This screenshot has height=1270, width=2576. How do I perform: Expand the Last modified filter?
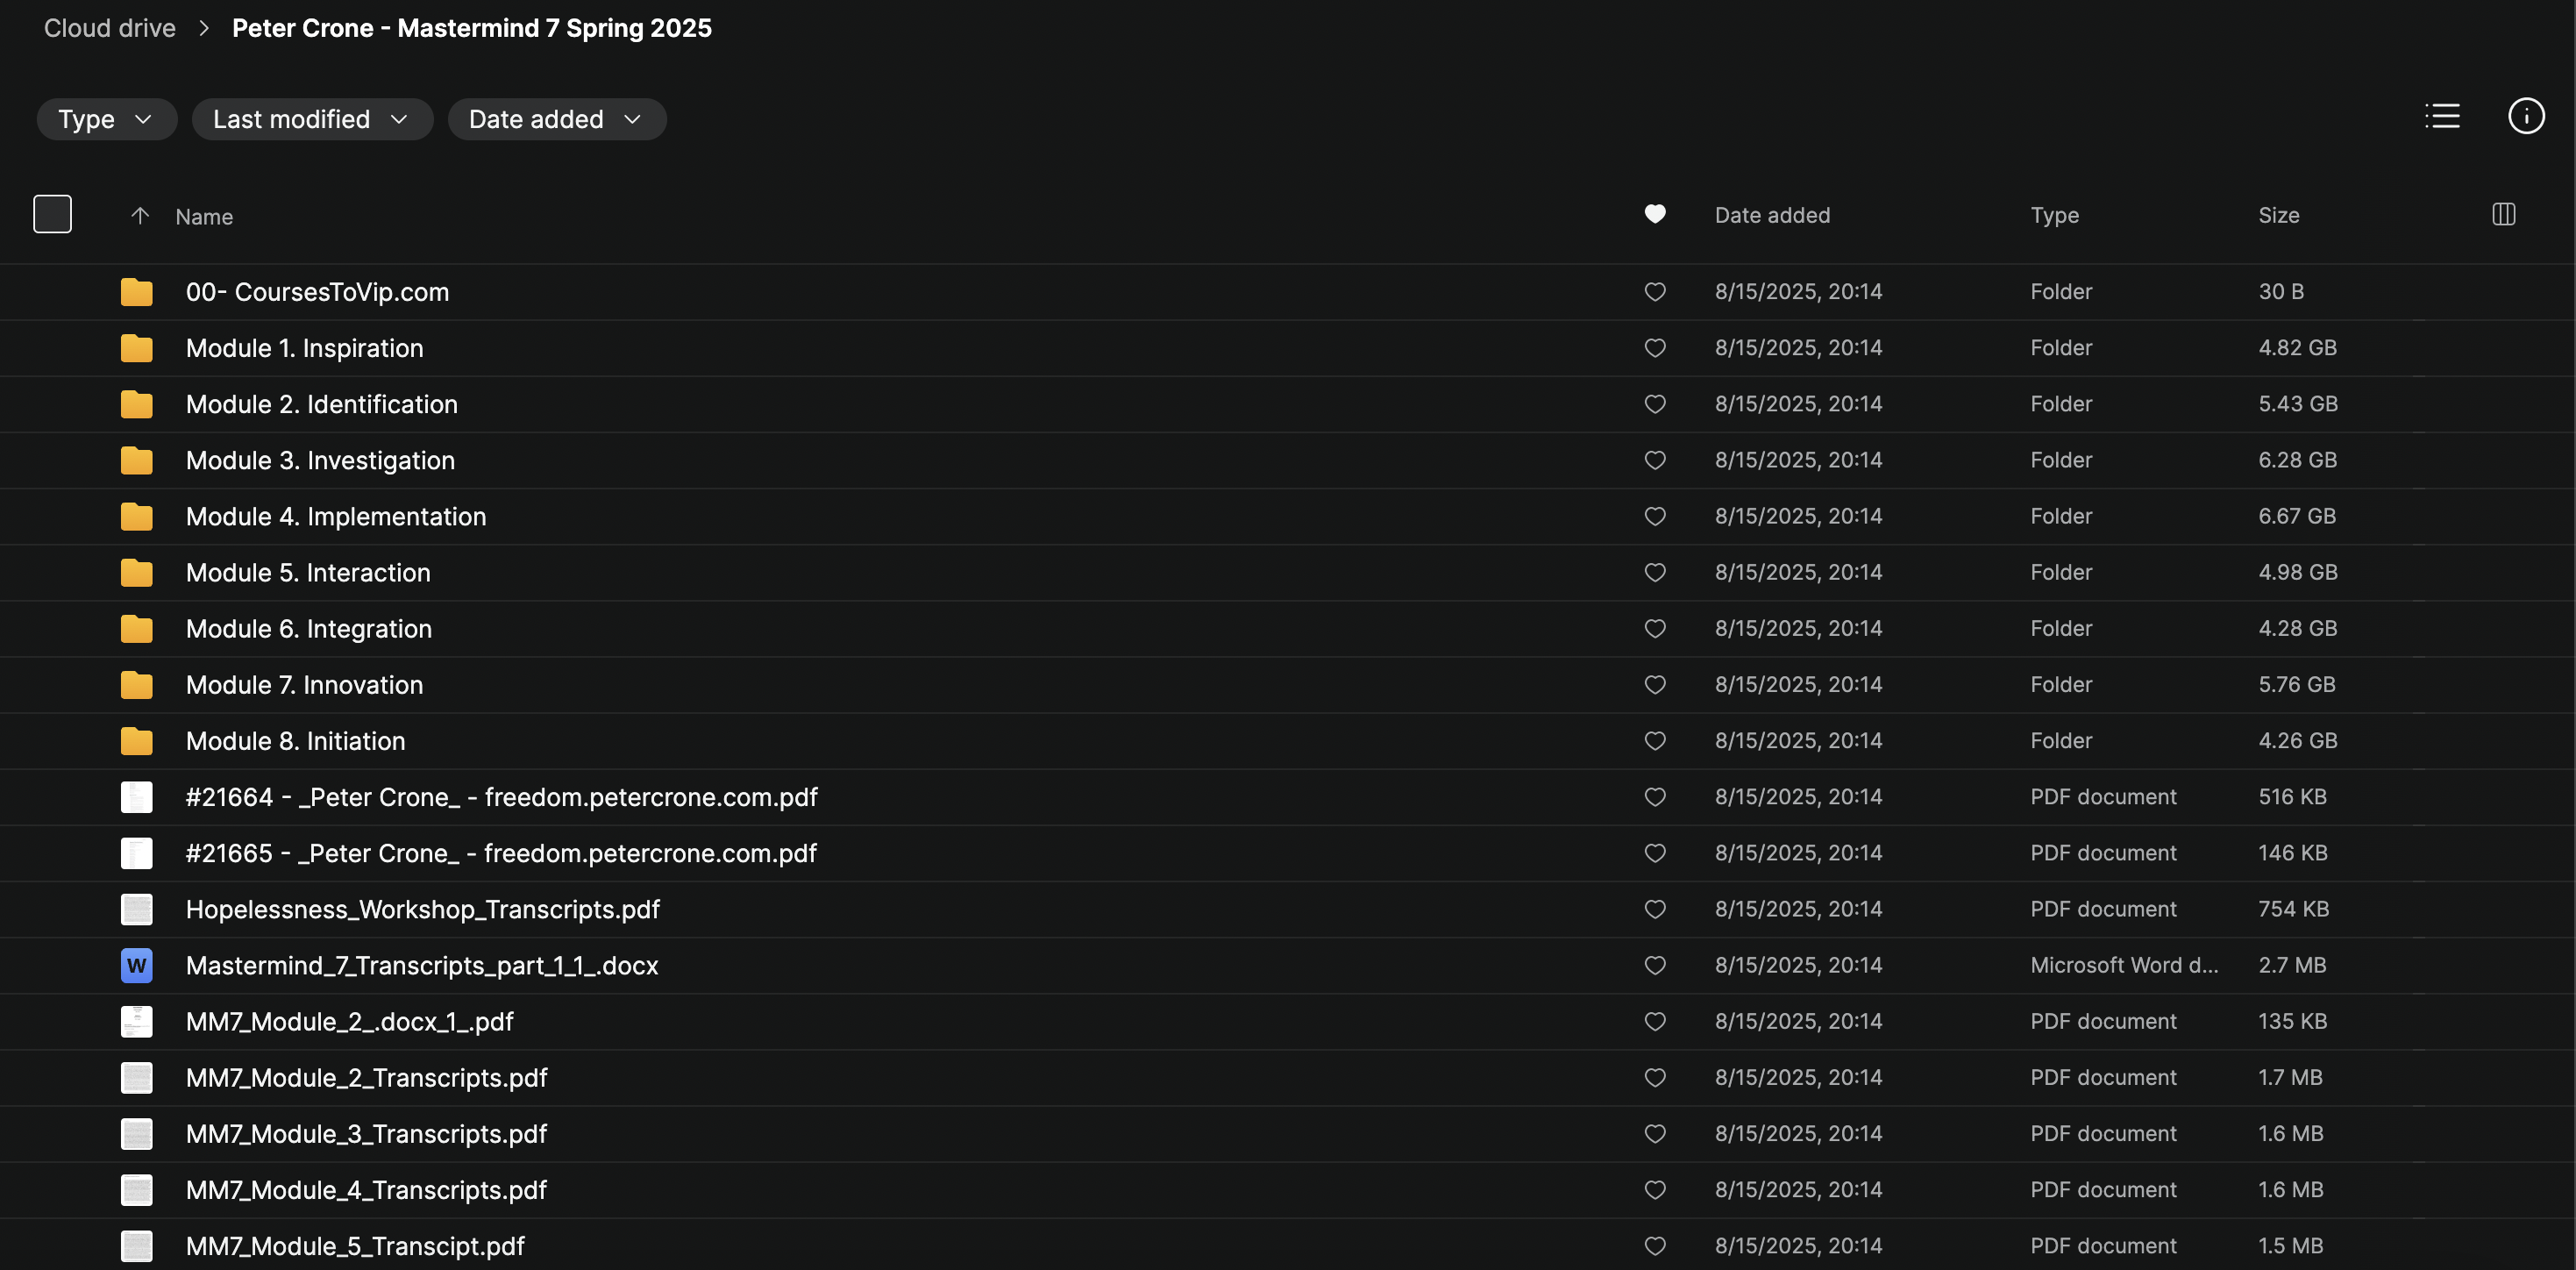pyautogui.click(x=311, y=119)
